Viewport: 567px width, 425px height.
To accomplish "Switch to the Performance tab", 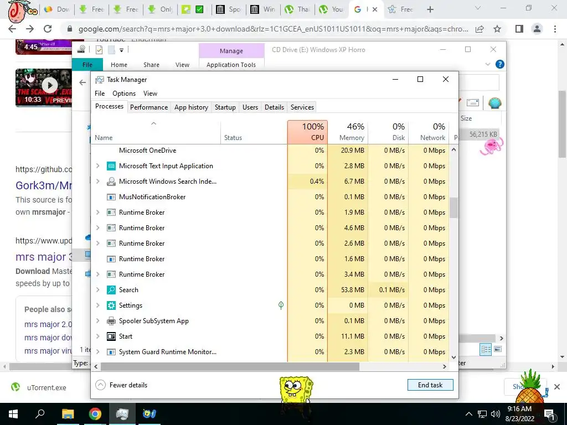I will click(149, 107).
